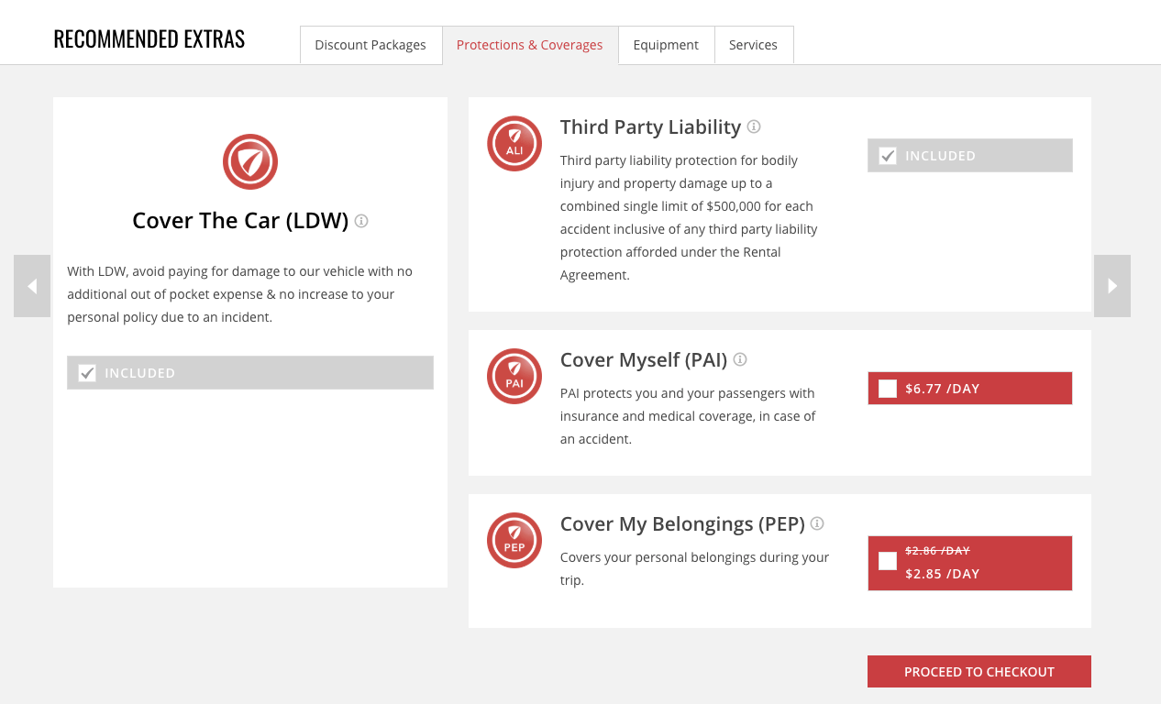The height and width of the screenshot is (704, 1161).
Task: Click the PEP shield badge icon
Action: click(x=514, y=541)
